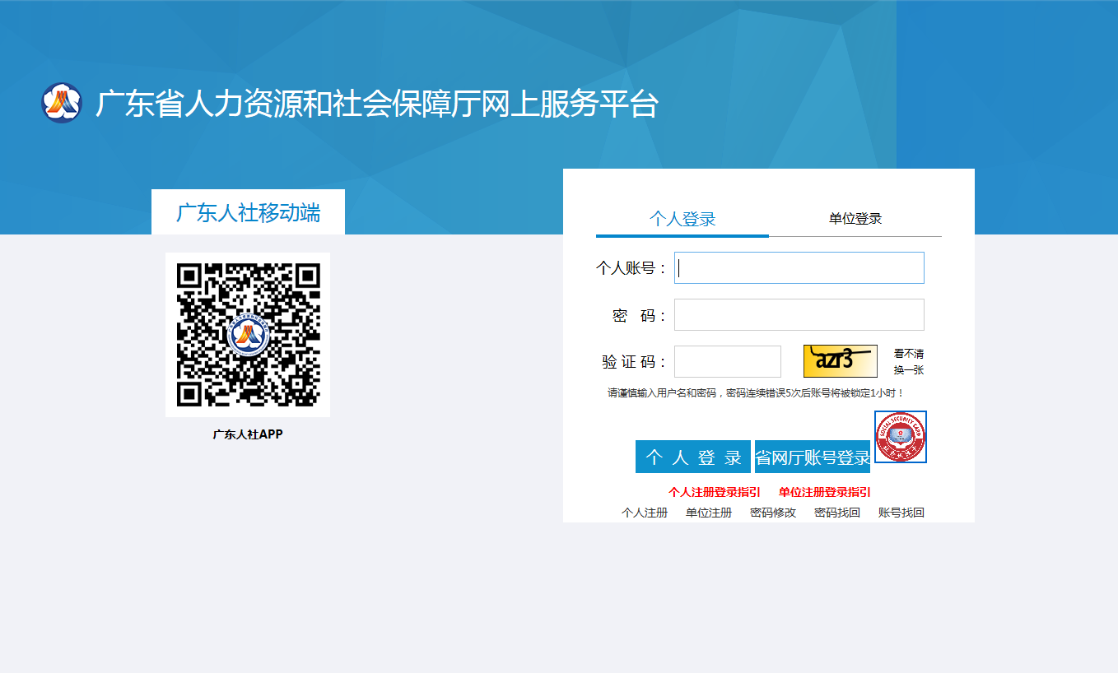This screenshot has width=1118, height=673.
Task: Click the social security card seal icon
Action: tap(901, 437)
